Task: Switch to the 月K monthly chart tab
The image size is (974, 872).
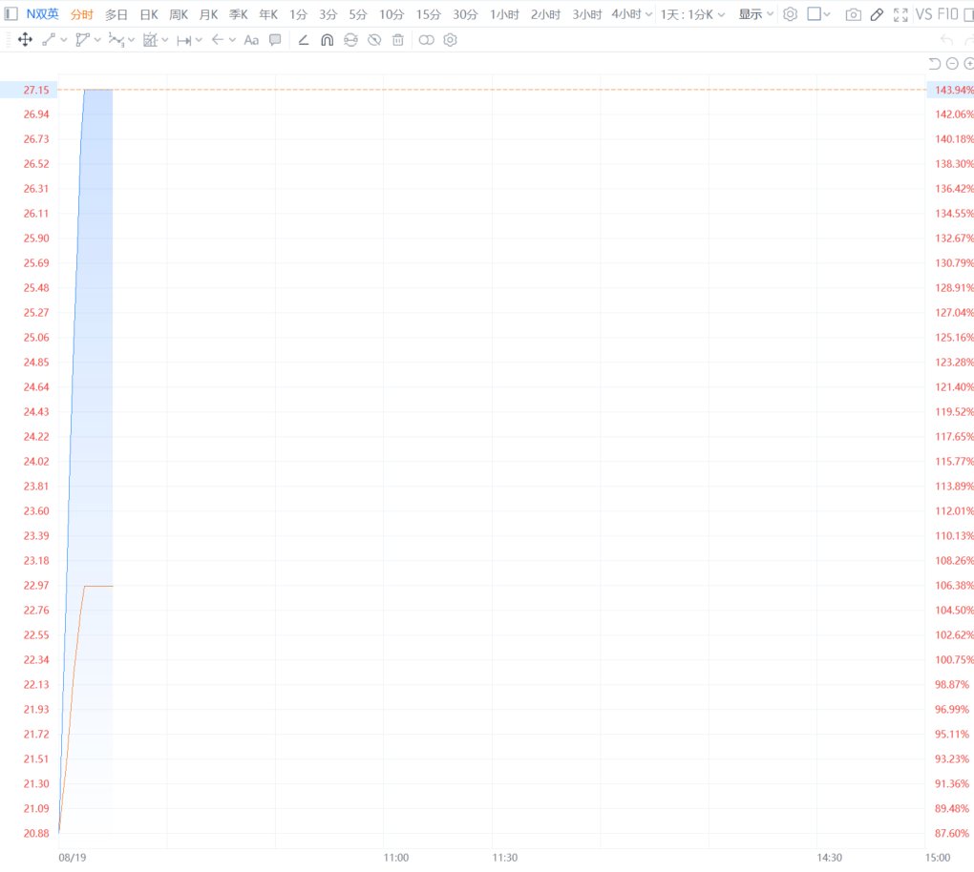Action: point(209,14)
